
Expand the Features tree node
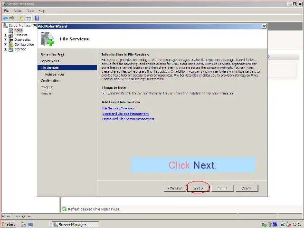coord(5,35)
